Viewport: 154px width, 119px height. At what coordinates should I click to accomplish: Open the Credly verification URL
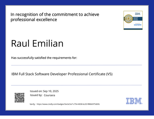tap(68, 104)
